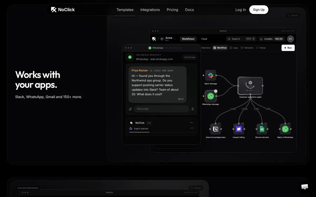The height and width of the screenshot is (197, 316).
Task: Click the 'Customer operations agent' label
Action: click(250, 97)
